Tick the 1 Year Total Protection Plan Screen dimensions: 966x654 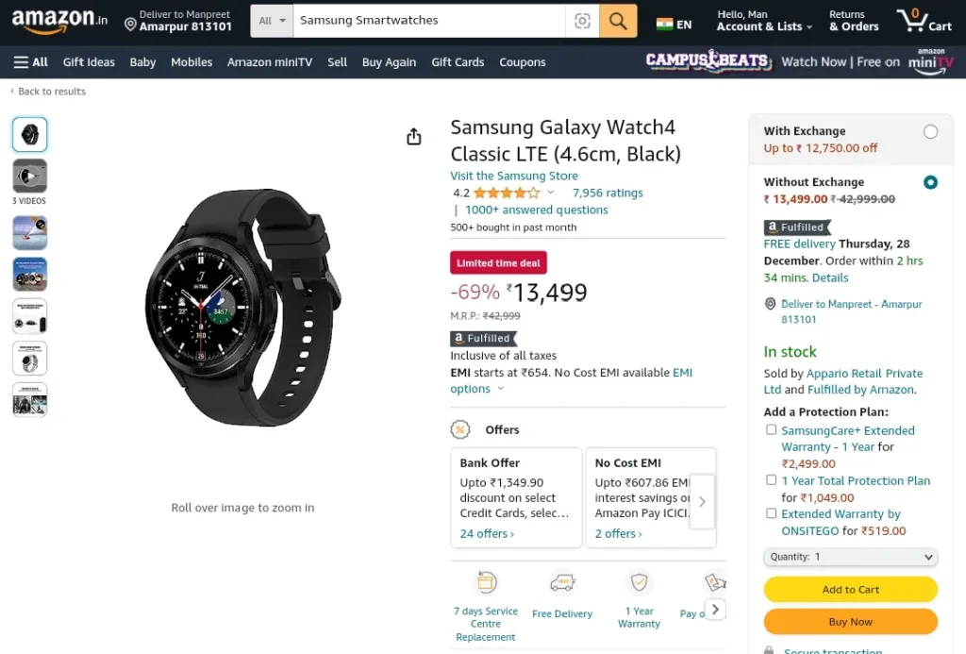coord(771,479)
